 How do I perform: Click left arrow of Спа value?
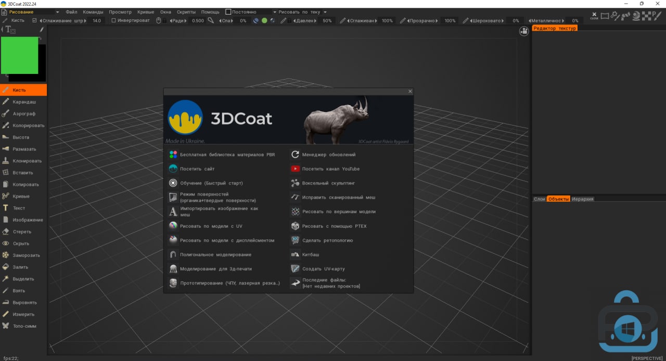(x=220, y=21)
